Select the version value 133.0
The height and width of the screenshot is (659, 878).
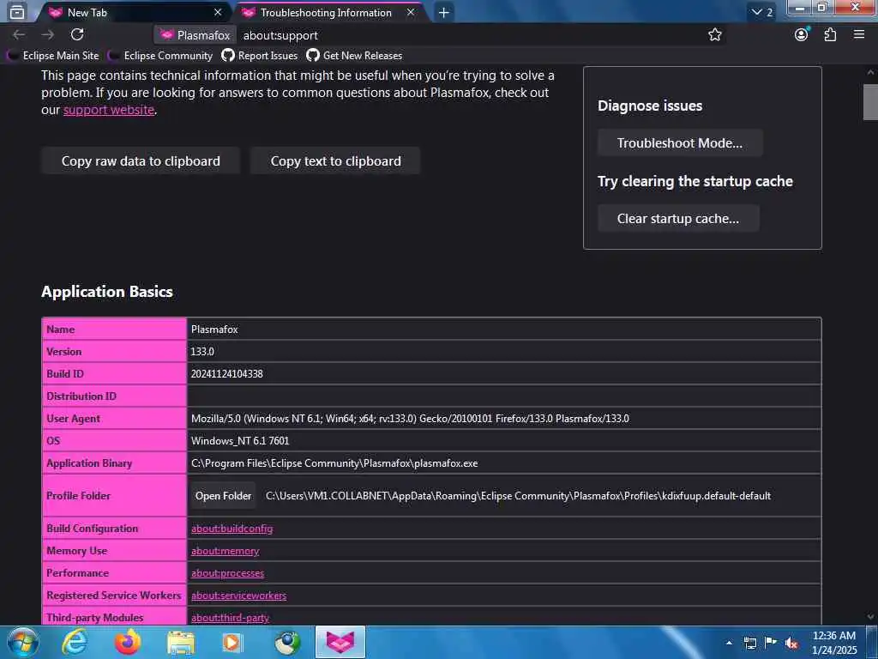[202, 351]
